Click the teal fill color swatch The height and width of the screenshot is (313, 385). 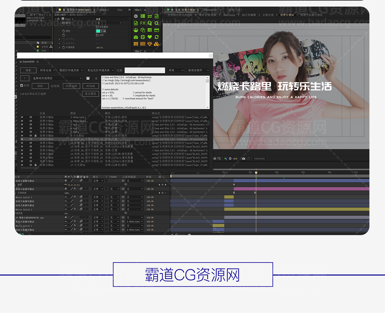pos(98,31)
